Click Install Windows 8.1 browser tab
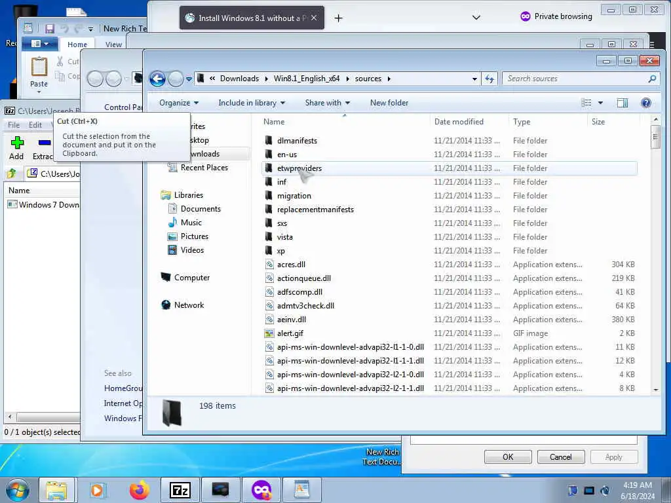 point(252,18)
